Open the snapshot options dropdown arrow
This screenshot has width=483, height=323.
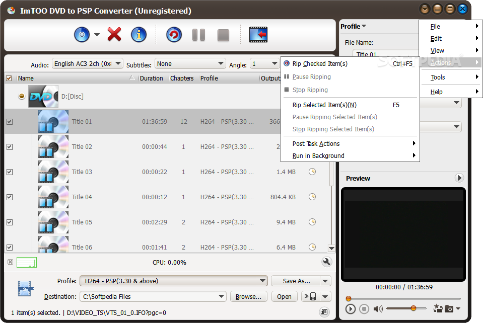click(458, 308)
